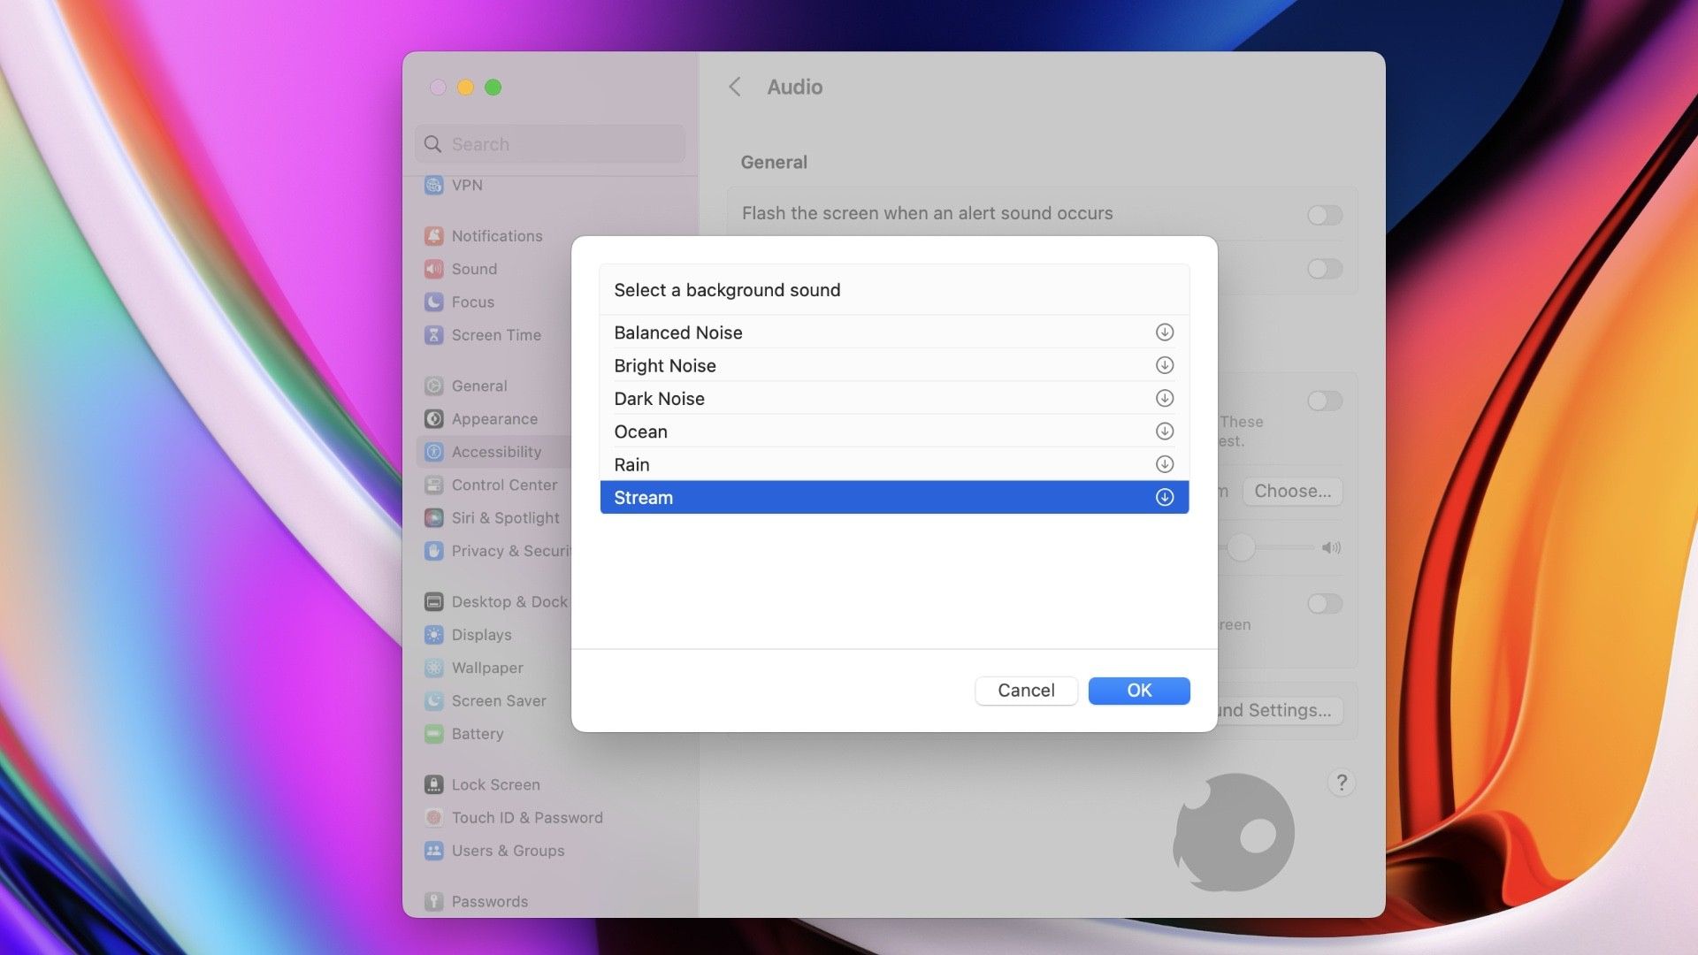This screenshot has width=1698, height=955.
Task: Open the Siri & Spotlight icon
Action: click(x=434, y=517)
